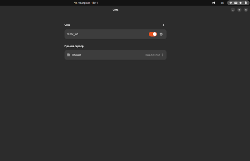Click the Telegram tray icon in top bar
Image resolution: width=250 pixels, height=161 pixels.
tap(214, 3)
